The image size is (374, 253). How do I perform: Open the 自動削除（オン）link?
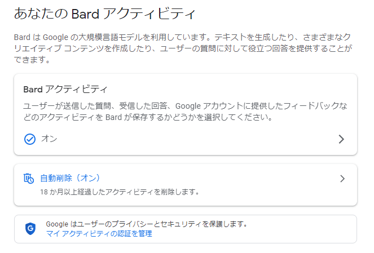pyautogui.click(x=70, y=179)
